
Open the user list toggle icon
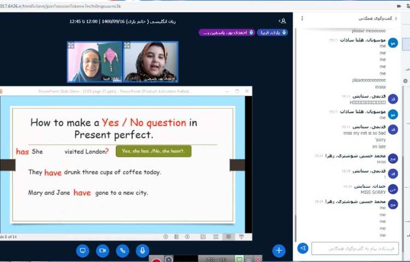pos(282,21)
